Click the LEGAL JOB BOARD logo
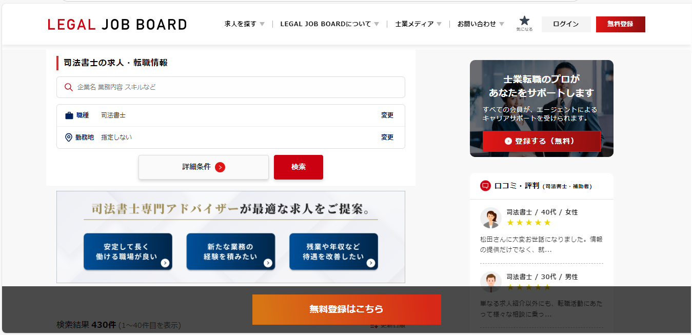Screen dimensions: 692x335 coord(117,24)
